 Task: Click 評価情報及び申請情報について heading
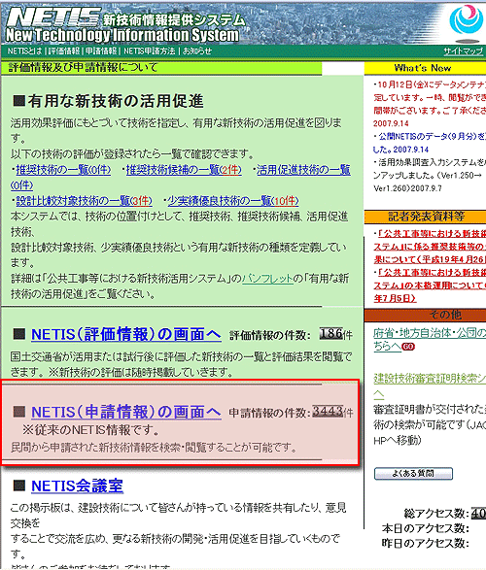(83, 67)
